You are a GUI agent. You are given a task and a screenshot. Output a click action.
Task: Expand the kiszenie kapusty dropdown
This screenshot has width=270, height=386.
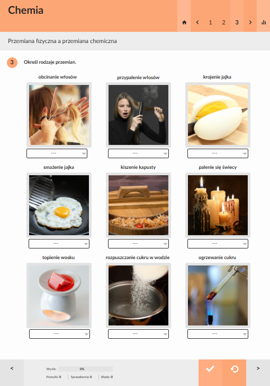pos(138,244)
